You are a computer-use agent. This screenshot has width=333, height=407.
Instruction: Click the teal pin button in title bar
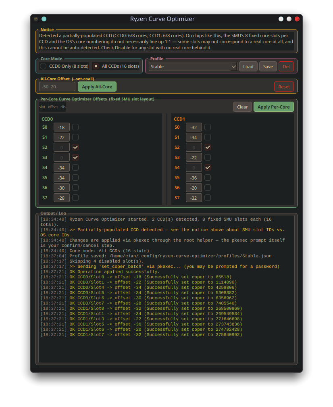pyautogui.click(x=44, y=19)
